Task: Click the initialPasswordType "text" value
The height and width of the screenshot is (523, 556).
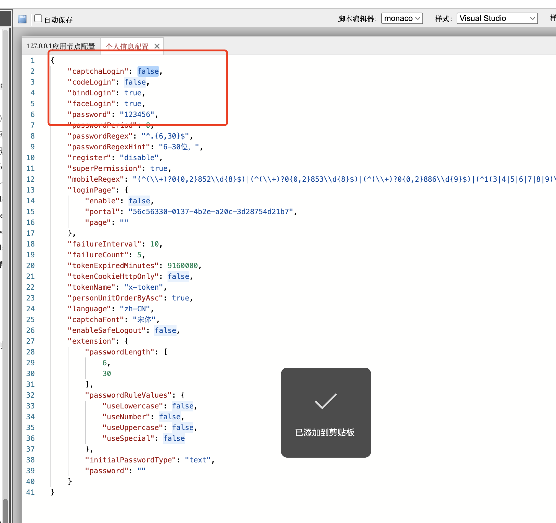Action: click(x=198, y=460)
